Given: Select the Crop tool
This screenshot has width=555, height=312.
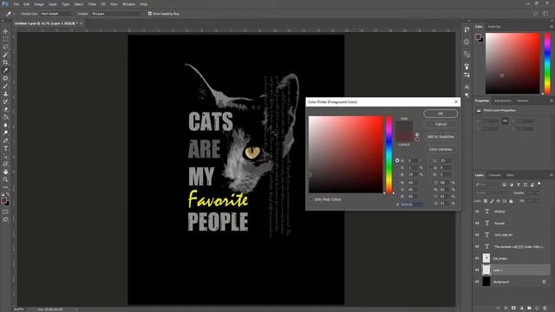Looking at the screenshot, I should pos(5,62).
